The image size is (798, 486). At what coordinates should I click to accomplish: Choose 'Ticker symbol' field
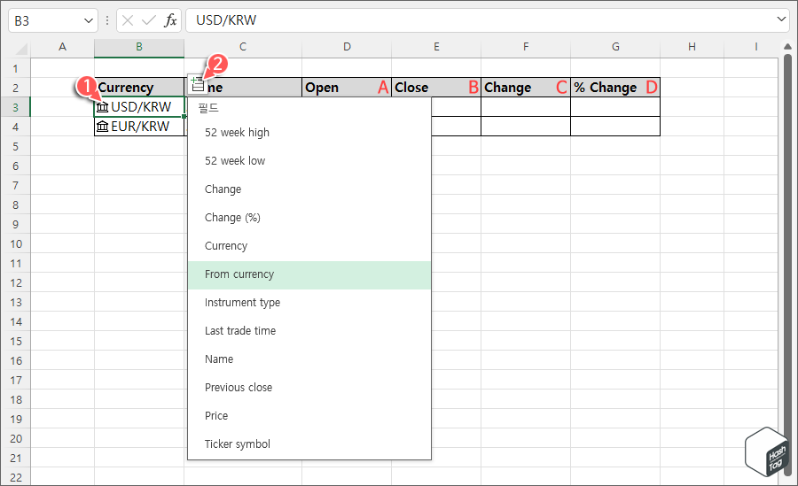click(309, 444)
